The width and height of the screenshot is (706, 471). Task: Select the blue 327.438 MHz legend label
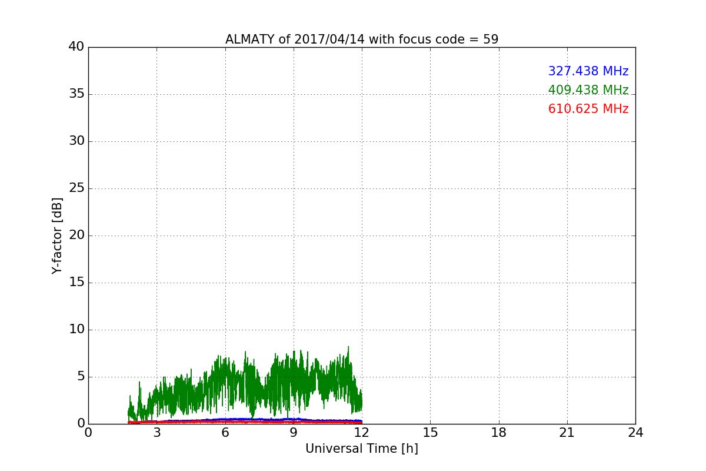tap(588, 71)
